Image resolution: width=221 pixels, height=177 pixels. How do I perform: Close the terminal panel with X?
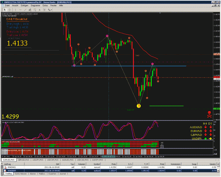point(2,163)
